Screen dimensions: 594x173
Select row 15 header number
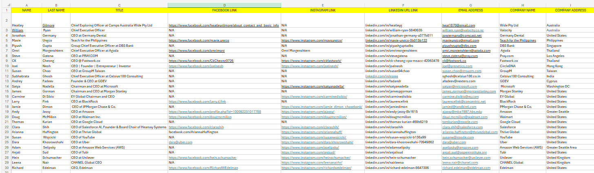(x=6, y=91)
